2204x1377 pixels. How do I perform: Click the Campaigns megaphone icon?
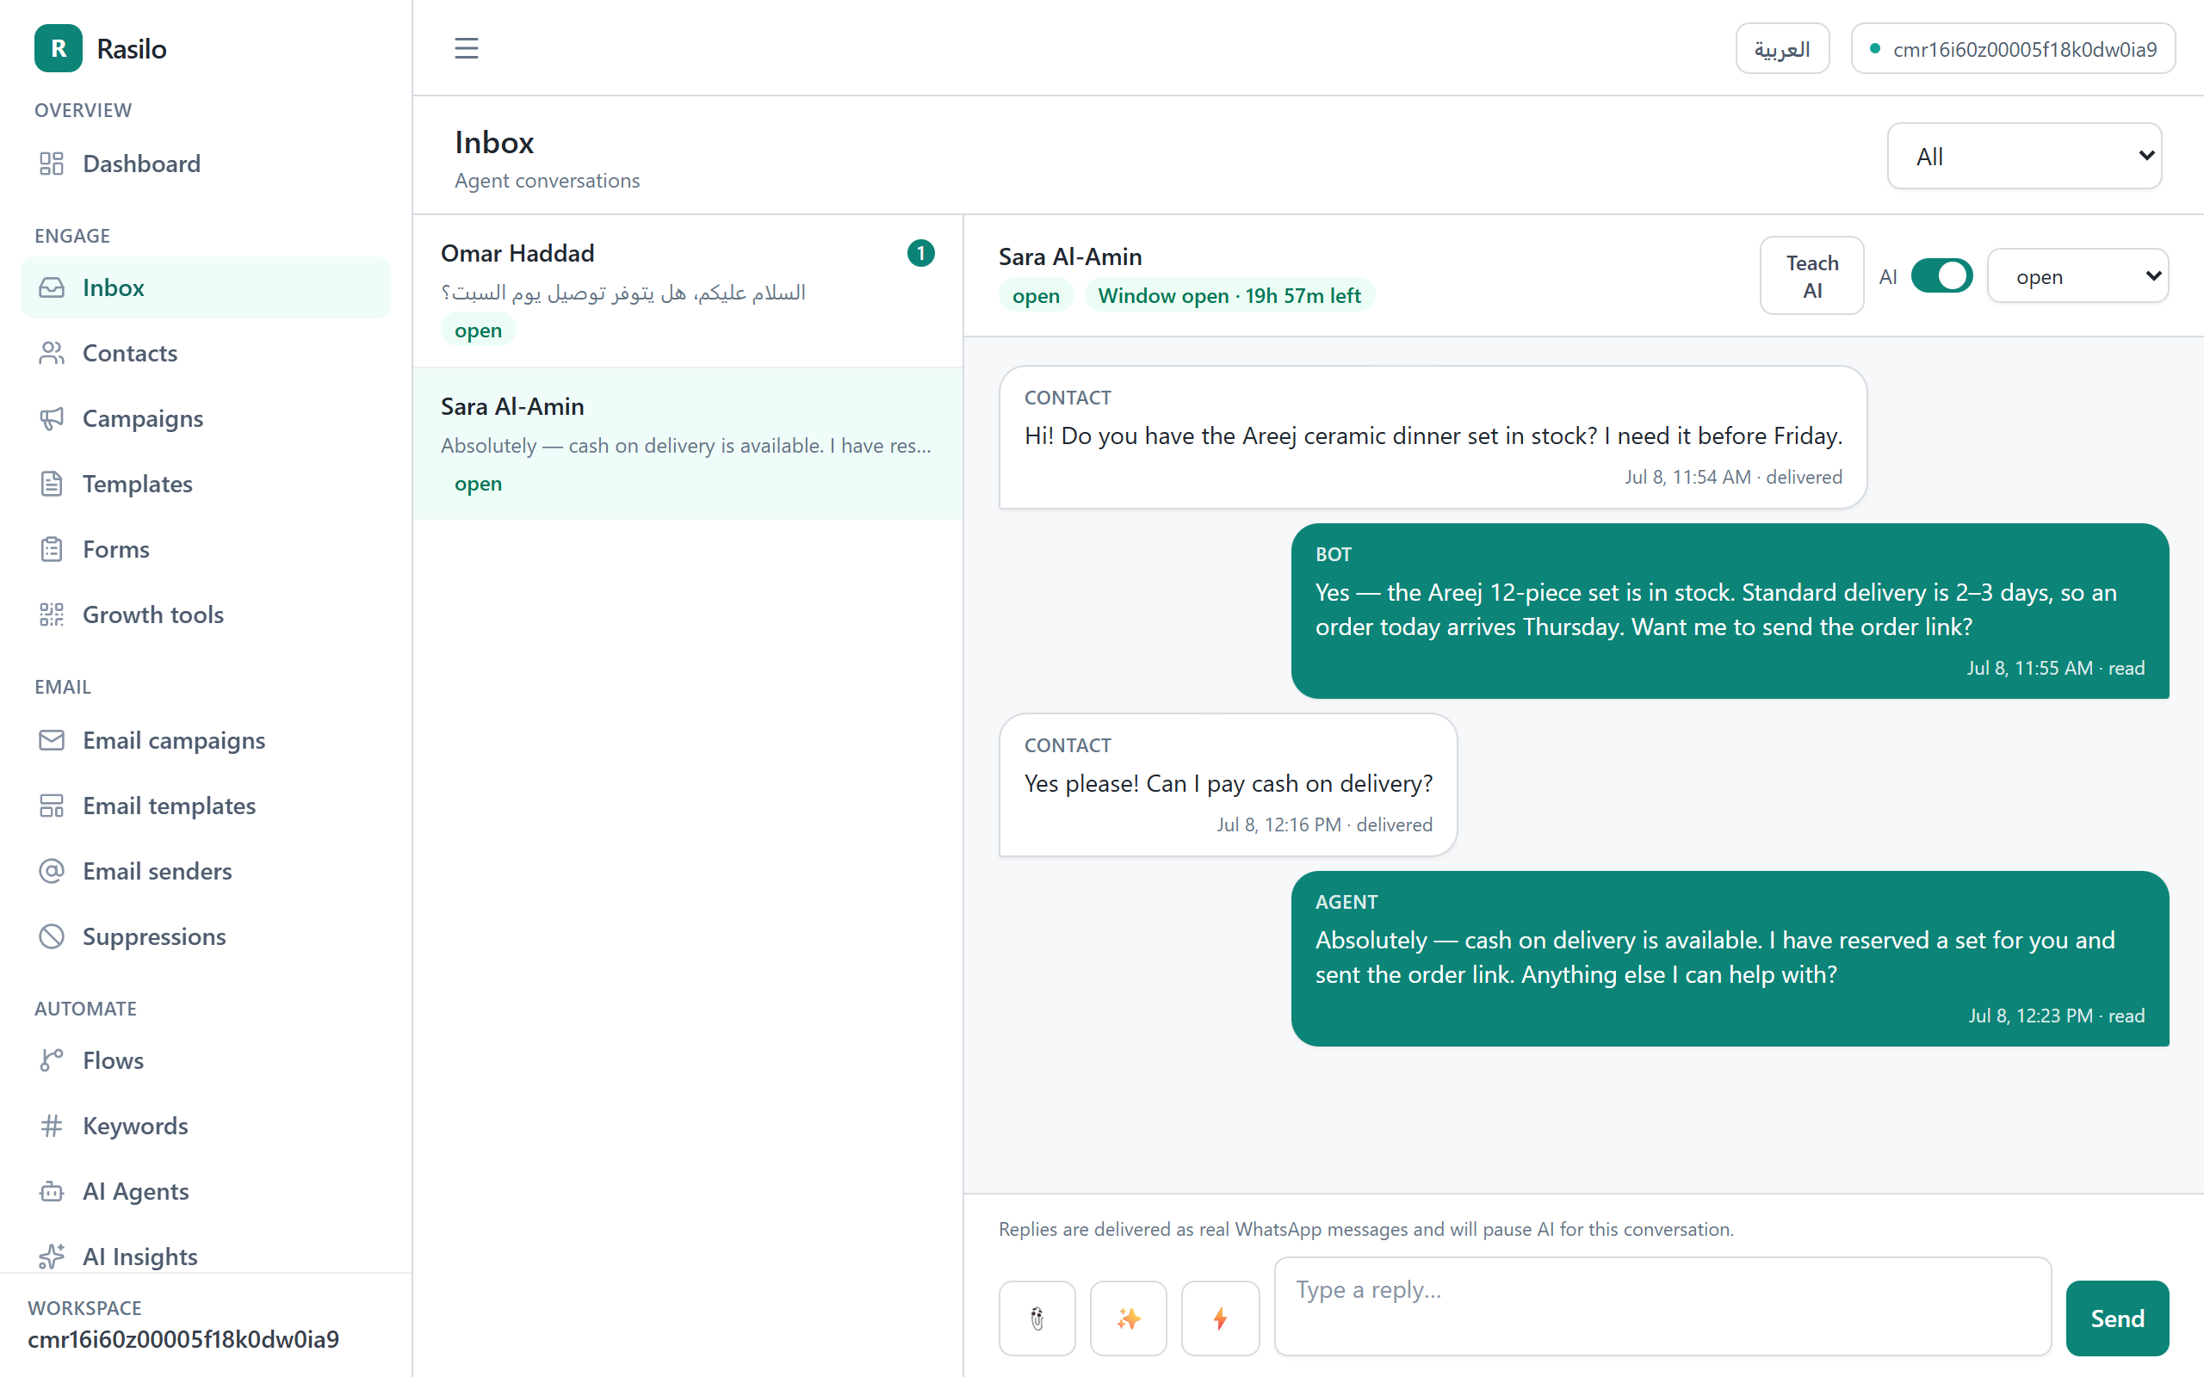tap(52, 418)
